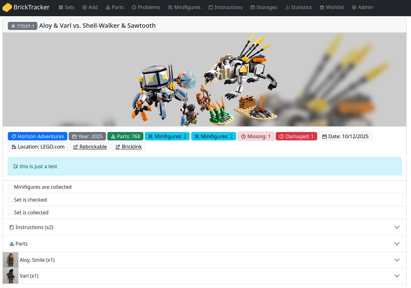
Task: Open the Sets page from navbar
Action: pos(66,7)
